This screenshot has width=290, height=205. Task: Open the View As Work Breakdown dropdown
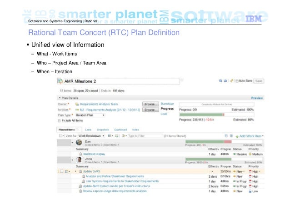click(x=91, y=136)
